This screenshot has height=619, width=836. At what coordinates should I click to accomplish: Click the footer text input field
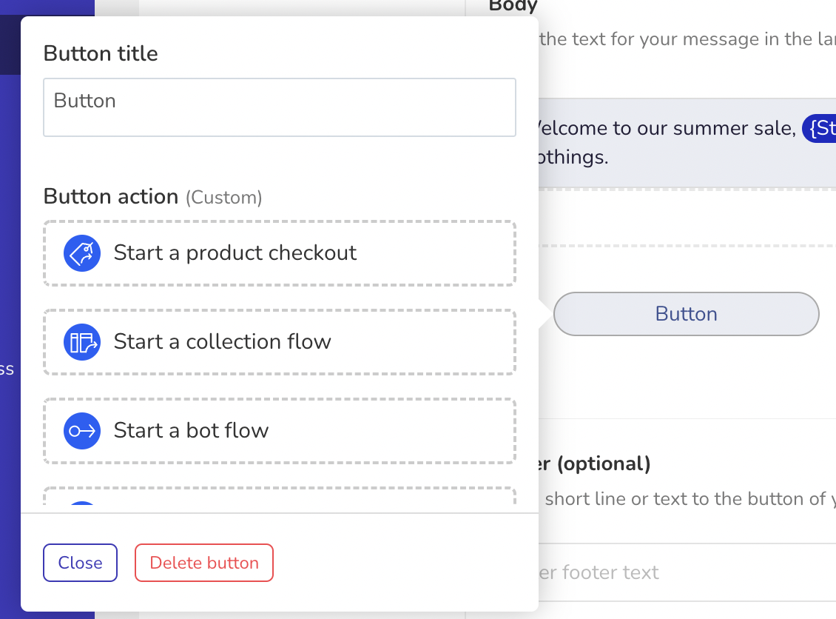point(687,572)
